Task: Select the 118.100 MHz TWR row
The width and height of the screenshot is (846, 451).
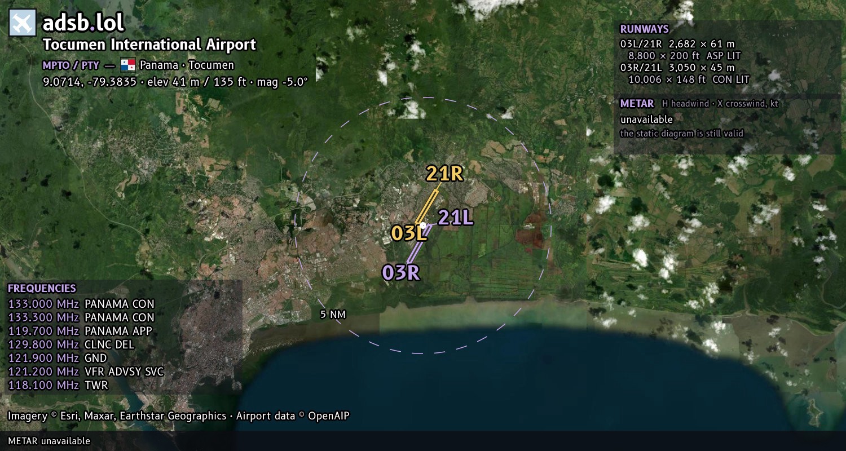Action: click(x=58, y=385)
